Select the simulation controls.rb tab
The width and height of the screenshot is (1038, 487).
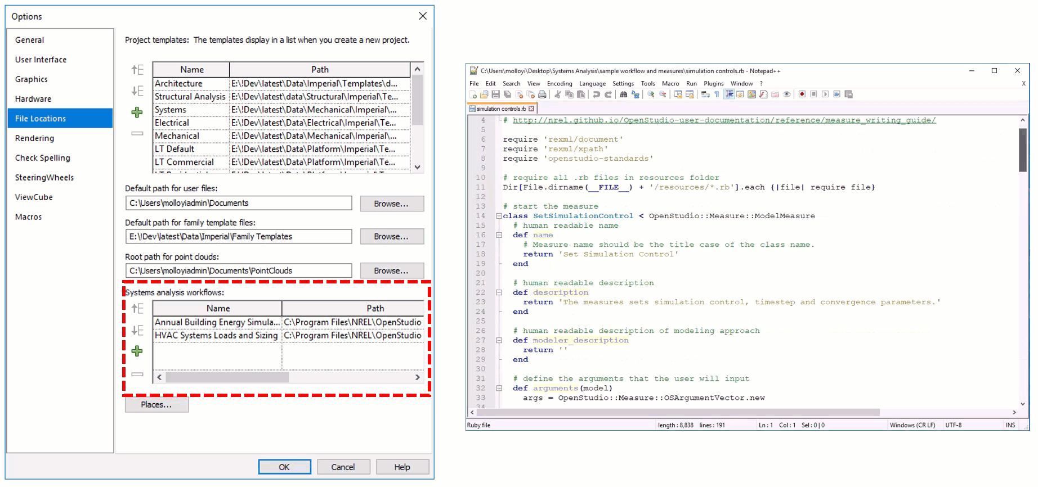pos(502,109)
